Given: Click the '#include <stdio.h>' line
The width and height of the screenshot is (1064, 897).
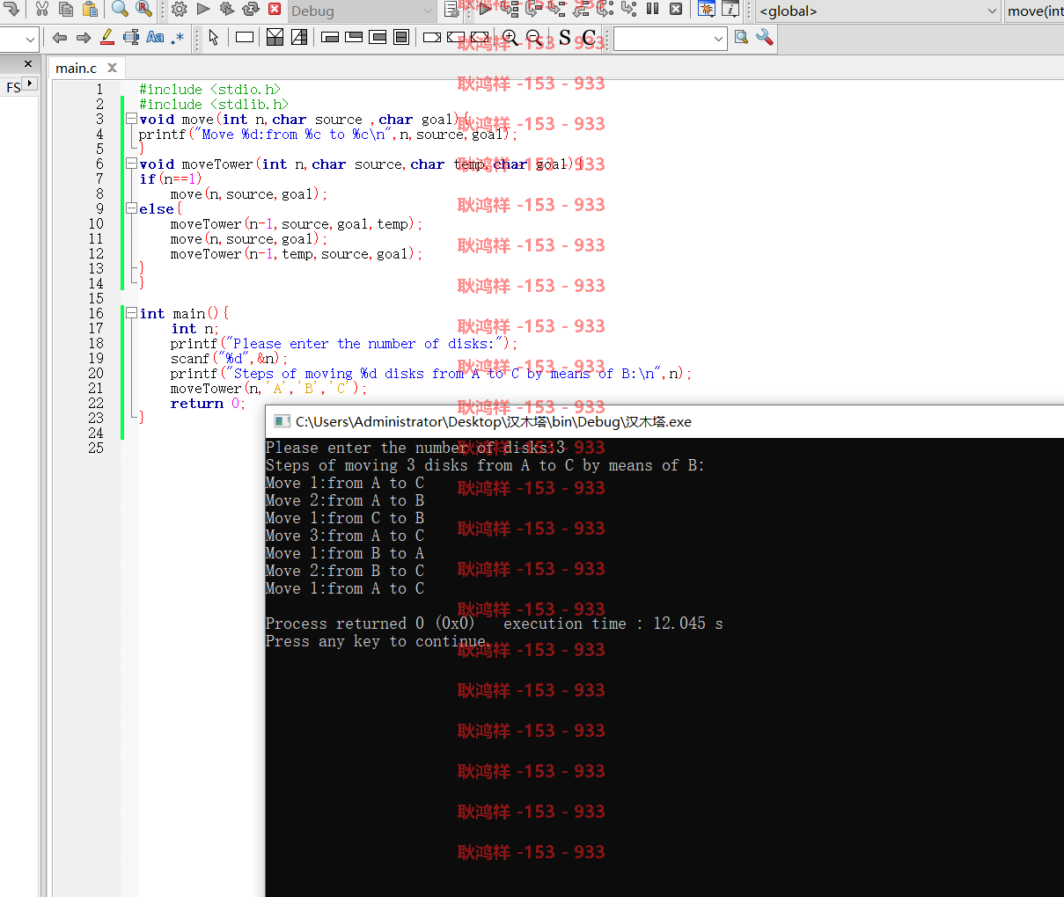Looking at the screenshot, I should (x=210, y=89).
